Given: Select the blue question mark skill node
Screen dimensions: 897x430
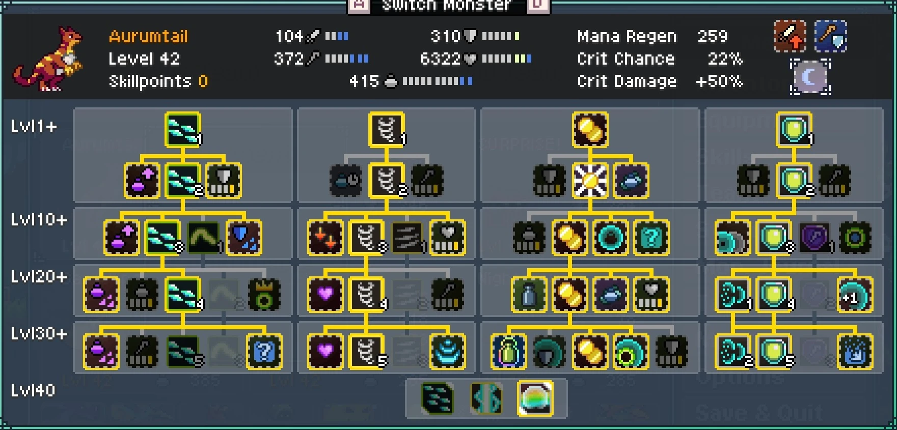Looking at the screenshot, I should (x=264, y=352).
